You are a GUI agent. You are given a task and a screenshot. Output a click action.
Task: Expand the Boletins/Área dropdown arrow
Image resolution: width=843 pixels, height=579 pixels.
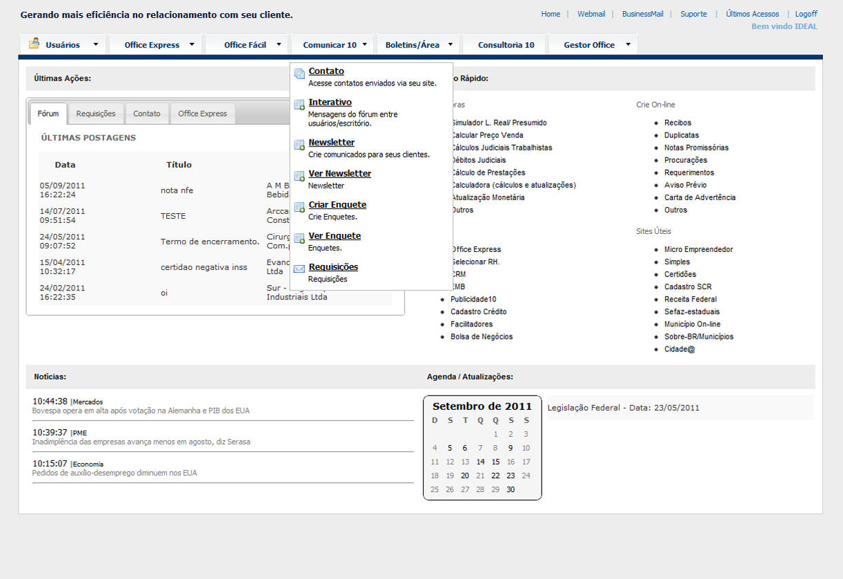pyautogui.click(x=450, y=45)
